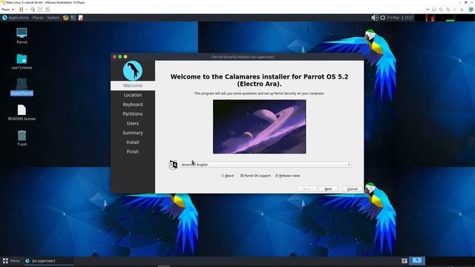Image resolution: width=475 pixels, height=267 pixels.
Task: Open the volume control speaker icon
Action: (x=375, y=18)
